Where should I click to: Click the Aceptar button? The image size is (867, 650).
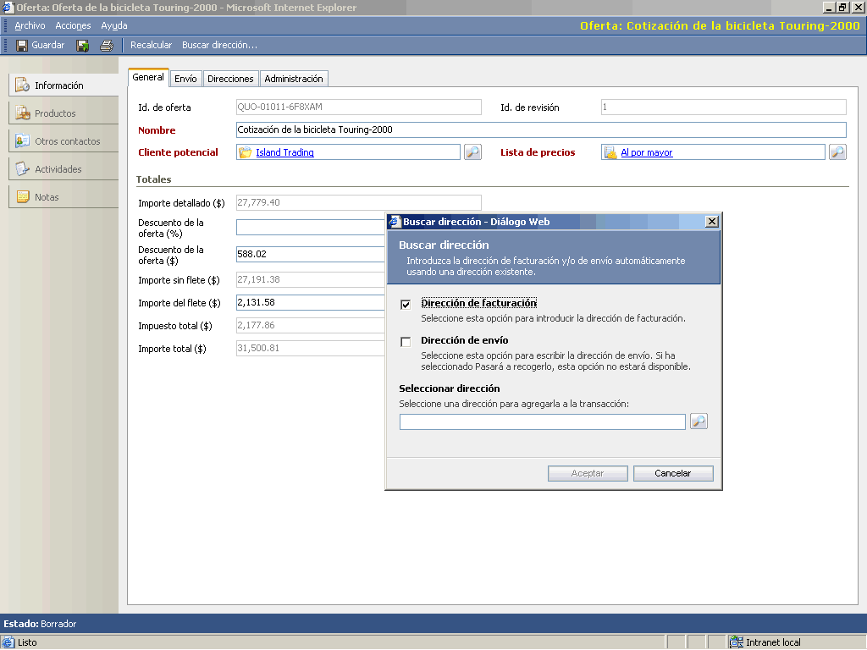(x=588, y=473)
